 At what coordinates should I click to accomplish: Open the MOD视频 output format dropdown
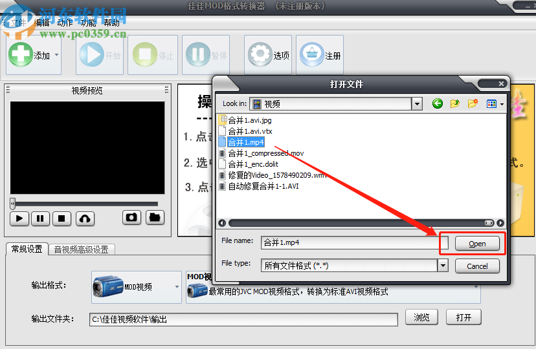point(137,287)
